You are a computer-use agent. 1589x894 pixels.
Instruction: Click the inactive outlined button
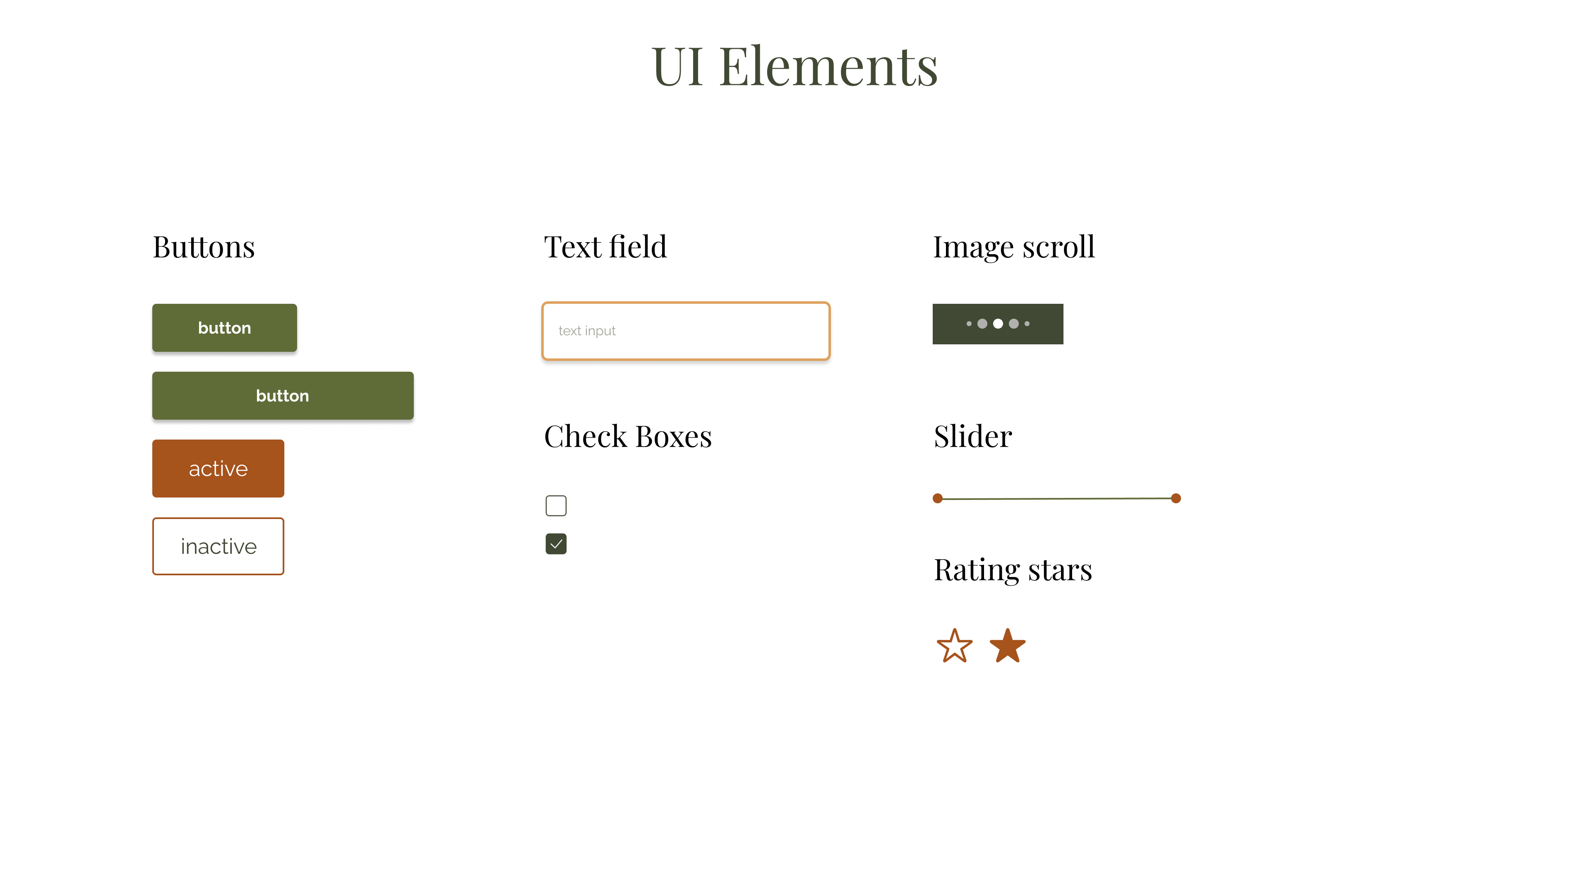pyautogui.click(x=217, y=546)
